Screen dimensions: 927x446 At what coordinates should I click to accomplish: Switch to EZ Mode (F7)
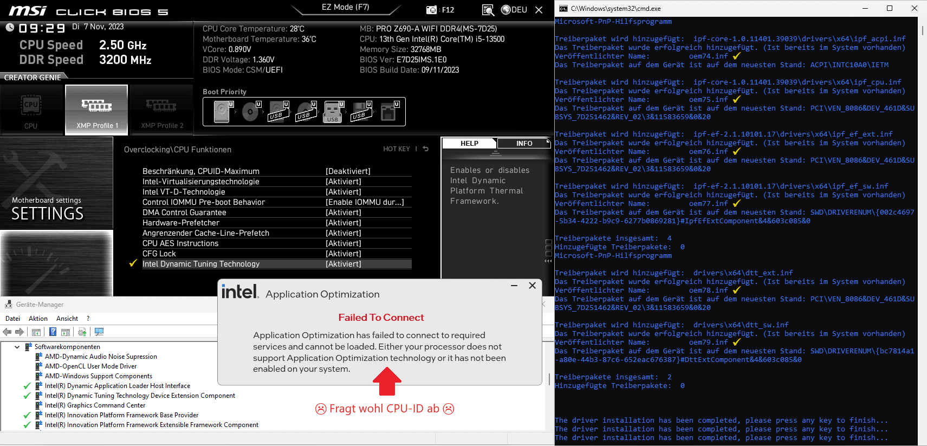pyautogui.click(x=345, y=7)
